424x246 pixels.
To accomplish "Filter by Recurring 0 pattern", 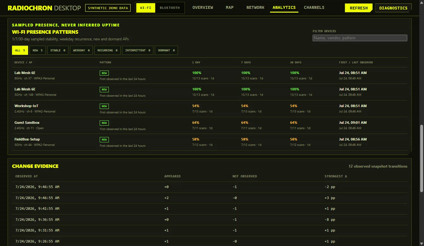I will (x=107, y=50).
